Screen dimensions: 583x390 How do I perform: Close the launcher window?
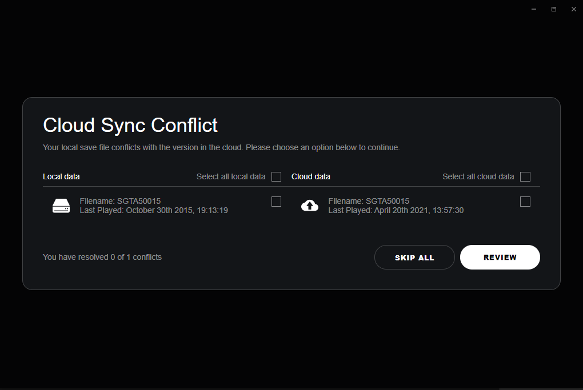tap(574, 9)
